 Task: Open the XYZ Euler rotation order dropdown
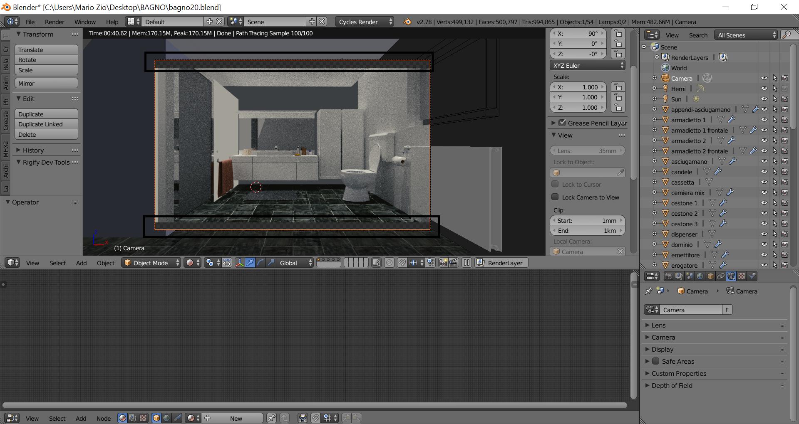587,65
